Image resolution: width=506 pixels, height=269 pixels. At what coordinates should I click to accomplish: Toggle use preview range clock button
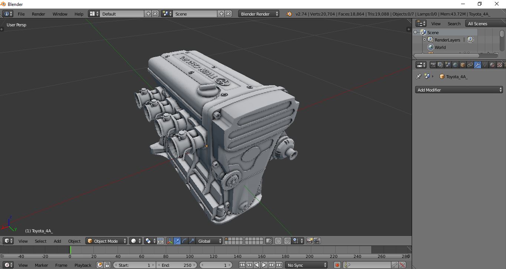pos(100,265)
